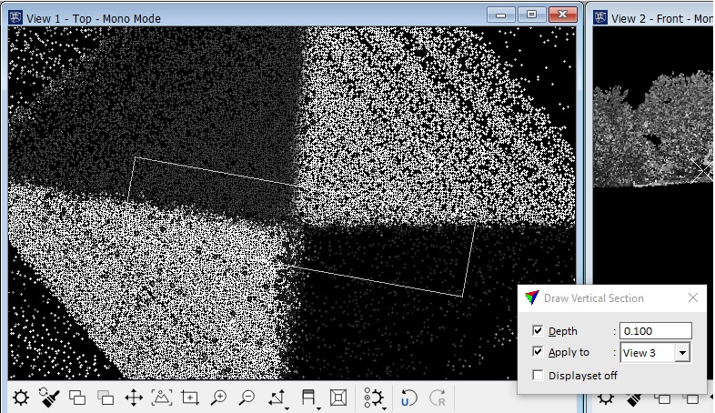Expand the rotation axes tool dropdown arrow
The width and height of the screenshot is (715, 413).
287,408
